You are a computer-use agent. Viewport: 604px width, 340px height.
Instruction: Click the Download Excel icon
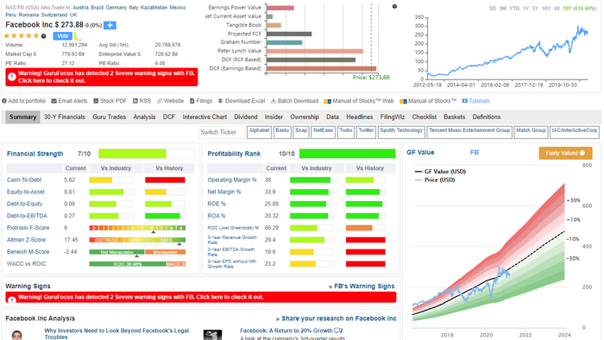click(x=221, y=101)
